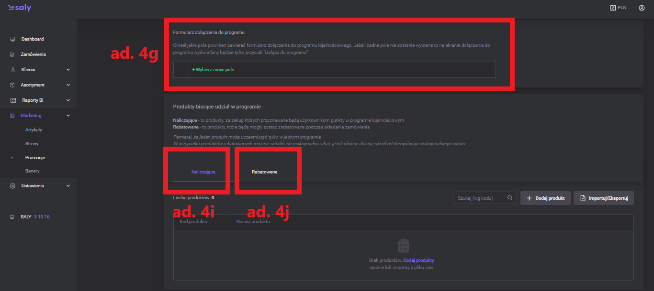
Task: Expand the Klienci menu chevron
Action: (68, 70)
